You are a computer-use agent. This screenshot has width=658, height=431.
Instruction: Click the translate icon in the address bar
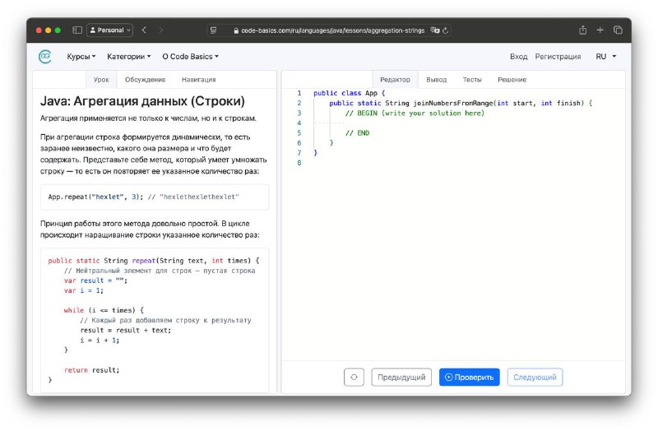pyautogui.click(x=435, y=30)
